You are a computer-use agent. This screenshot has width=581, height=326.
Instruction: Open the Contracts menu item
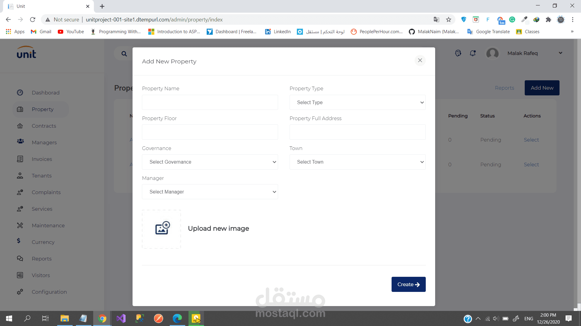pos(44,126)
